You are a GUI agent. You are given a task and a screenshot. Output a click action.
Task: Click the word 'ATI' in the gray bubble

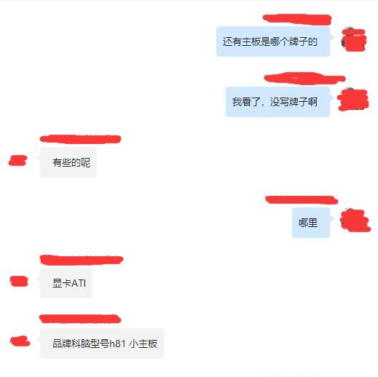coord(79,283)
